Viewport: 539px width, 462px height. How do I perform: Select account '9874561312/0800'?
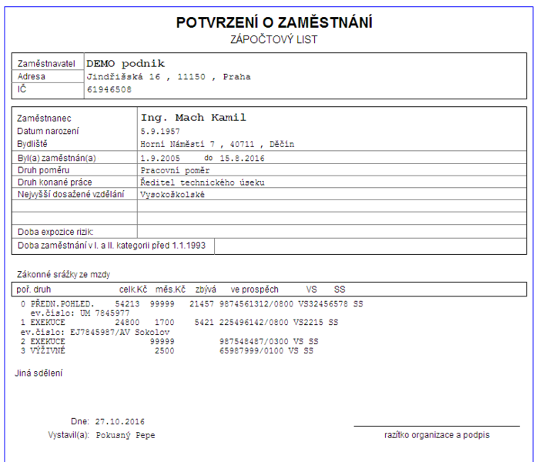pos(256,304)
